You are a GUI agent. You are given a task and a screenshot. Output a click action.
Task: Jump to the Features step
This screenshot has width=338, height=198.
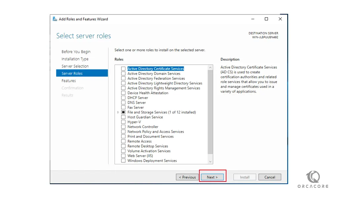pos(69,81)
